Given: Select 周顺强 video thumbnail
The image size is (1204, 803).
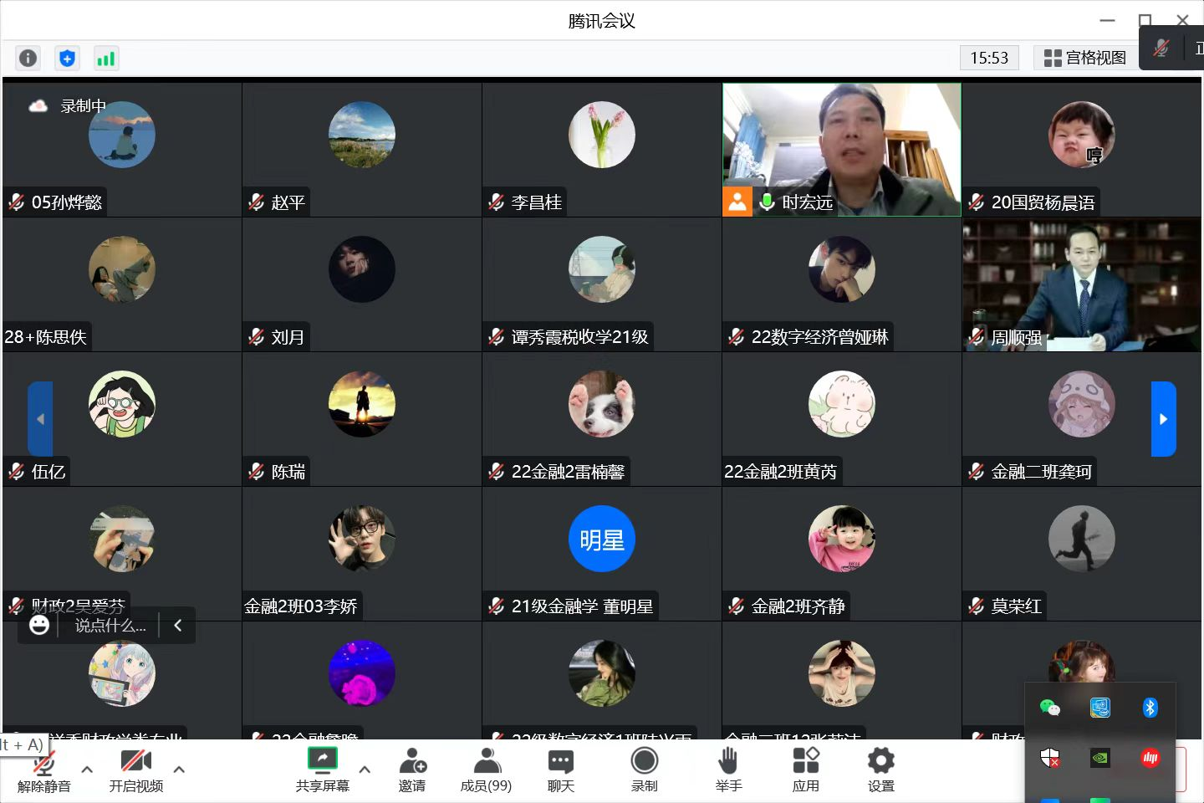Looking at the screenshot, I should click(x=1081, y=284).
